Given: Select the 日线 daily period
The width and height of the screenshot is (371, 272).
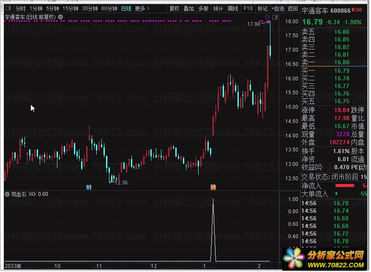Looking at the screenshot, I should pos(126,9).
